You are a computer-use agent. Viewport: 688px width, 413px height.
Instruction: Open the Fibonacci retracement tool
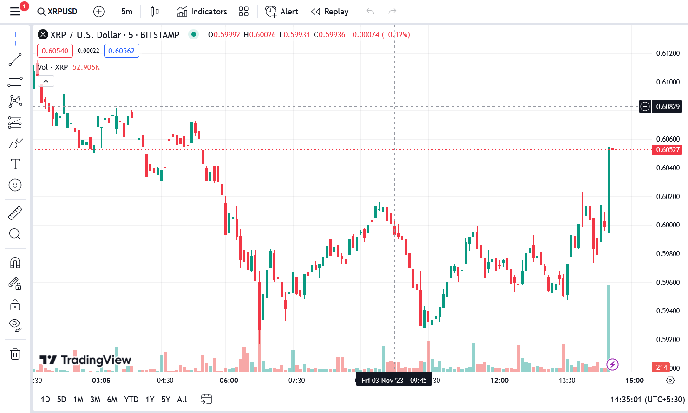click(15, 80)
